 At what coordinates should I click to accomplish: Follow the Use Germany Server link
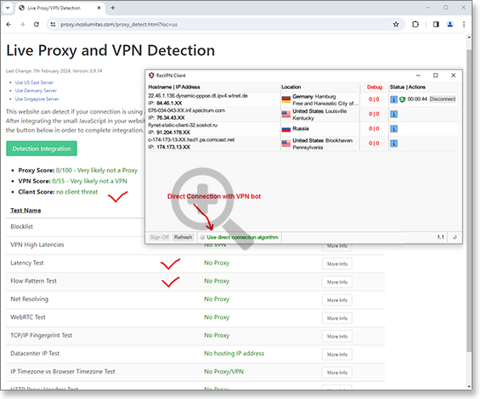click(x=36, y=90)
